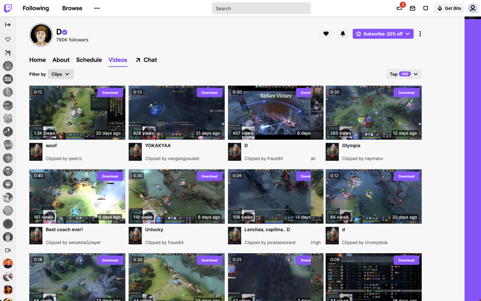Enable channel notifications with the bell

[x=342, y=33]
